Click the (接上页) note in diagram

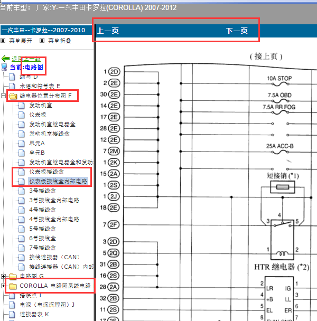click(x=266, y=56)
